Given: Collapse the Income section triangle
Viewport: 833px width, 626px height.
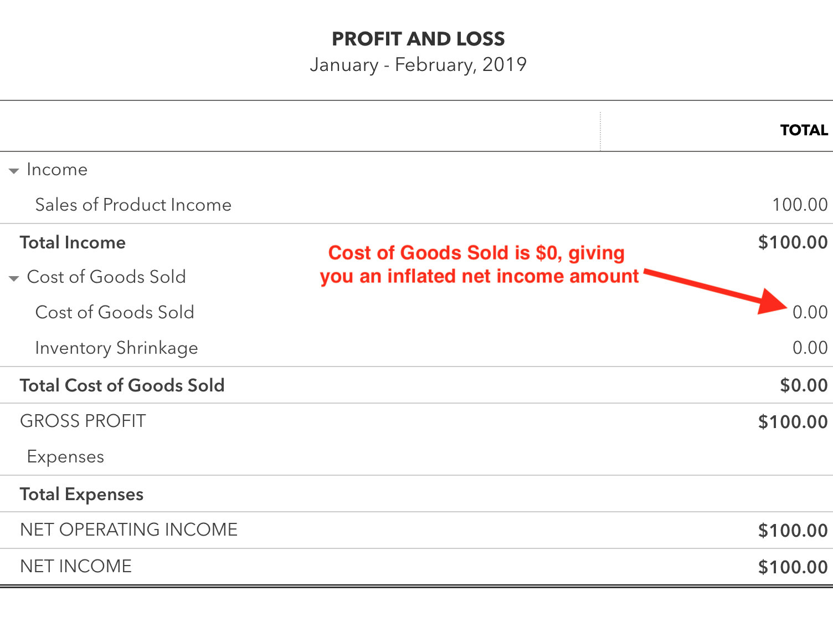Looking at the screenshot, I should click(x=14, y=171).
